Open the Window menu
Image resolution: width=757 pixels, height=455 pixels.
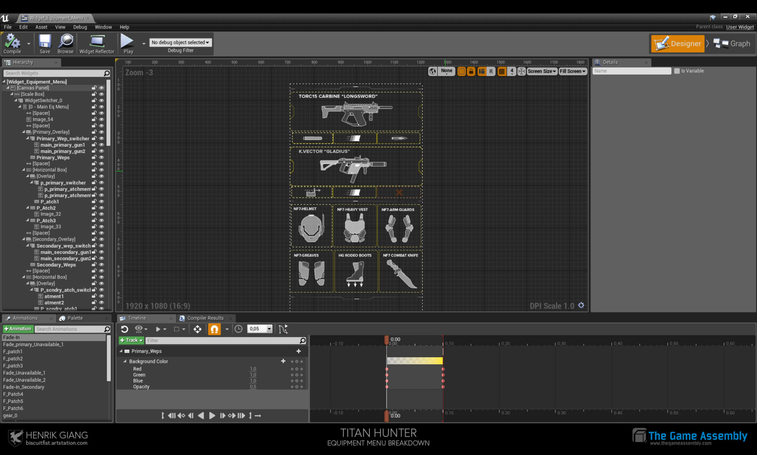(x=103, y=27)
